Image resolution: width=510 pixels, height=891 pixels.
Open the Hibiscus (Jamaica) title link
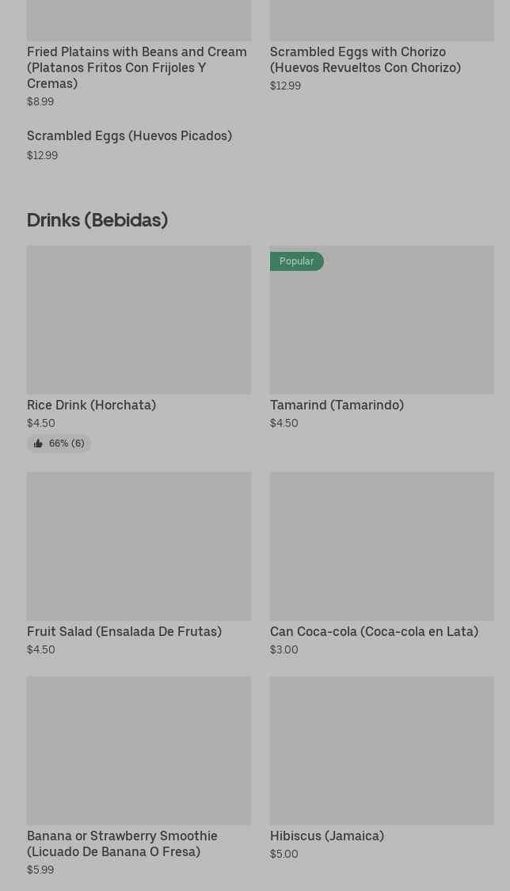pos(327,836)
